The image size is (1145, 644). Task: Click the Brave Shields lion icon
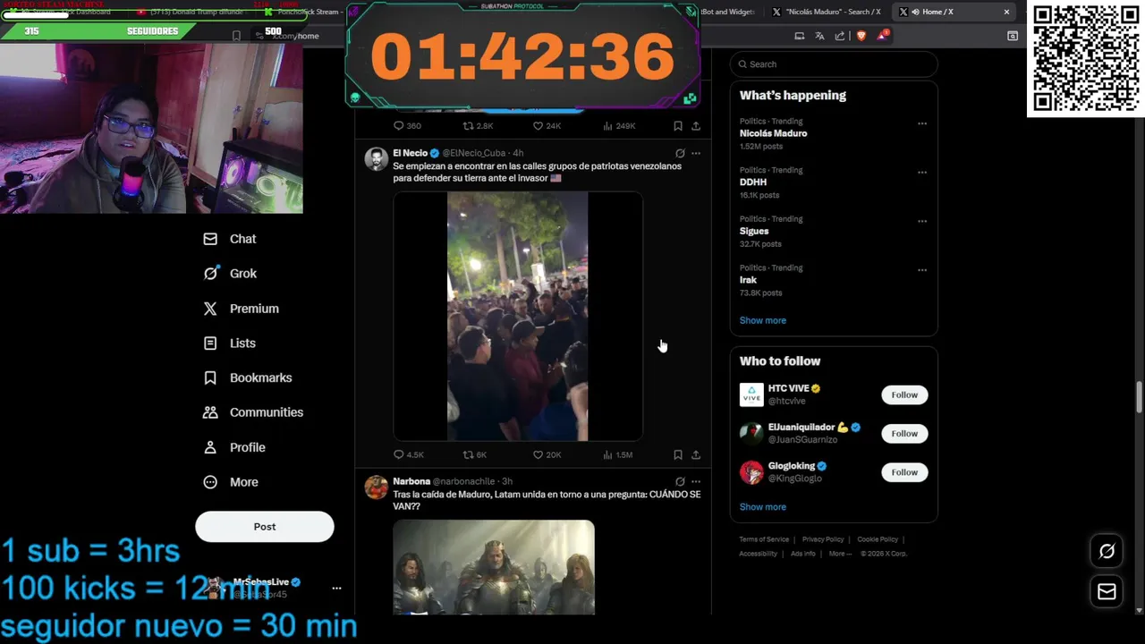[x=861, y=36]
